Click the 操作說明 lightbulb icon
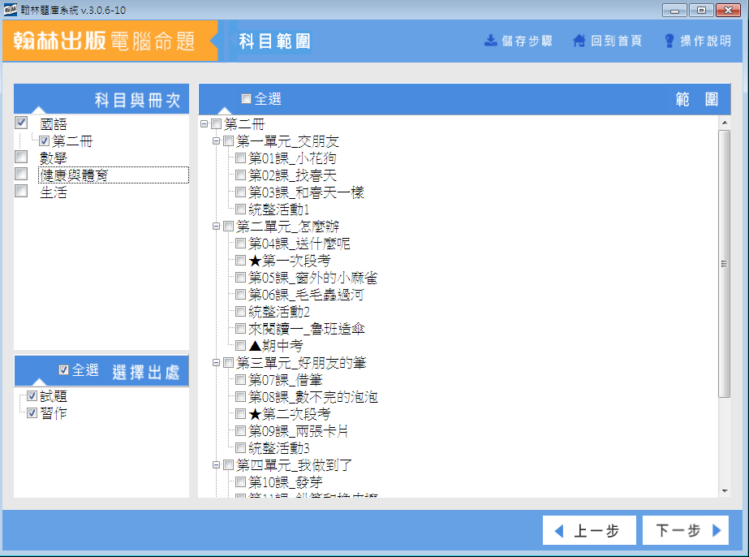Screen dimensions: 749x557 [669, 41]
